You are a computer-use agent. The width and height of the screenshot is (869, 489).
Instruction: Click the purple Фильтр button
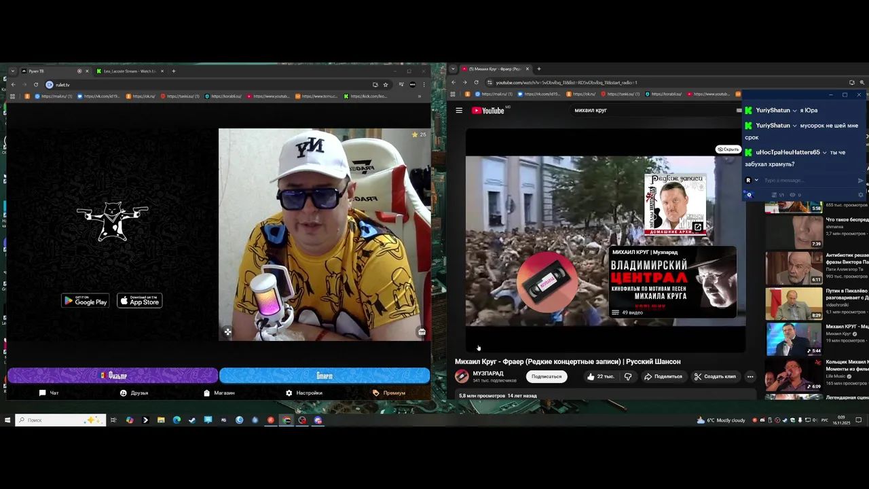tap(113, 376)
